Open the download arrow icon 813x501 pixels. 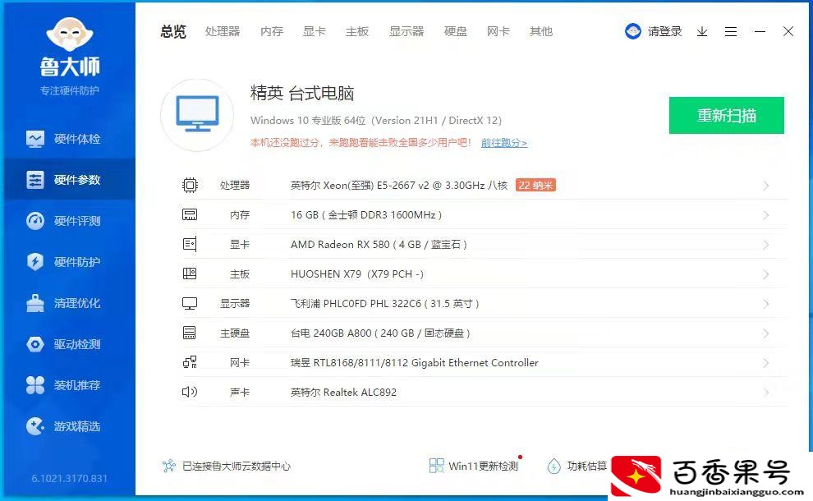[702, 32]
